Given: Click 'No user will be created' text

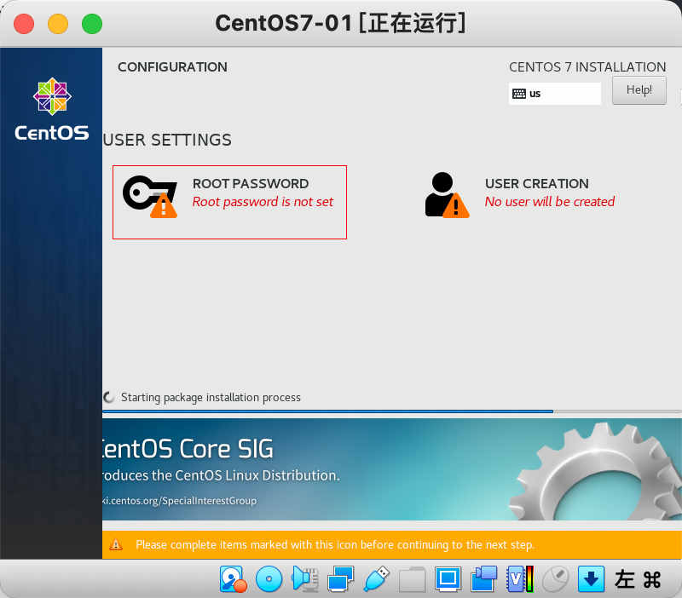Looking at the screenshot, I should [x=550, y=202].
